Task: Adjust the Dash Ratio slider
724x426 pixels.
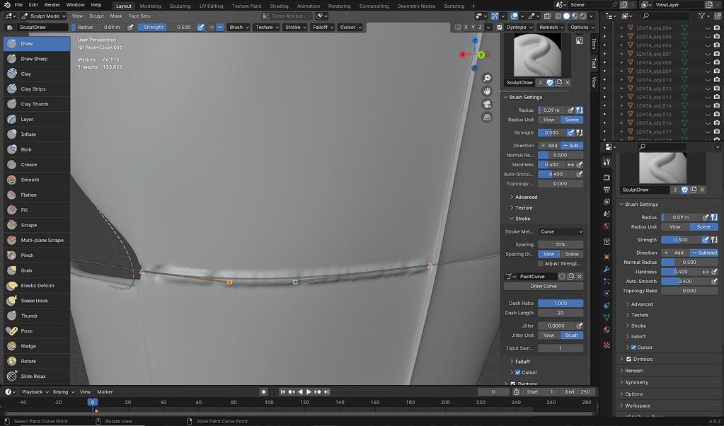Action: (x=561, y=304)
